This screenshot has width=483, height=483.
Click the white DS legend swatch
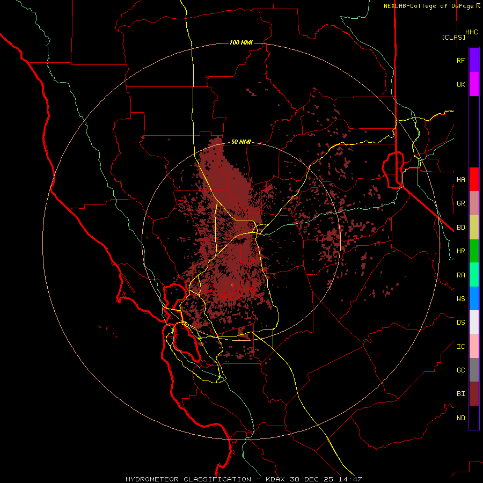pos(474,322)
